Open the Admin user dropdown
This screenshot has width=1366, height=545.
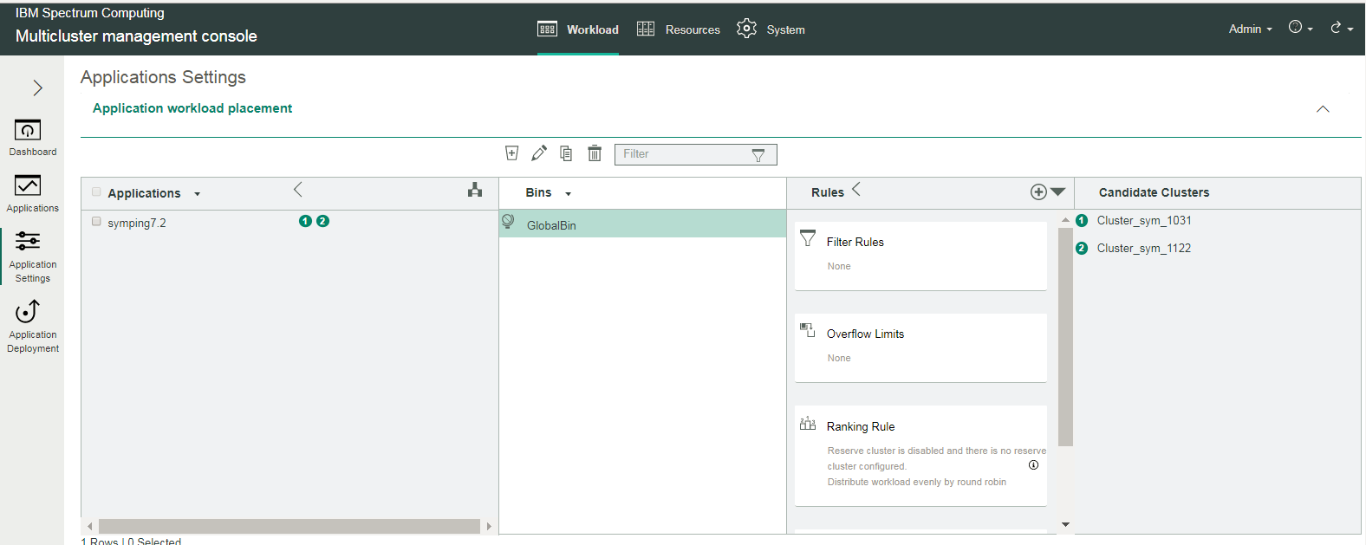coord(1250,29)
